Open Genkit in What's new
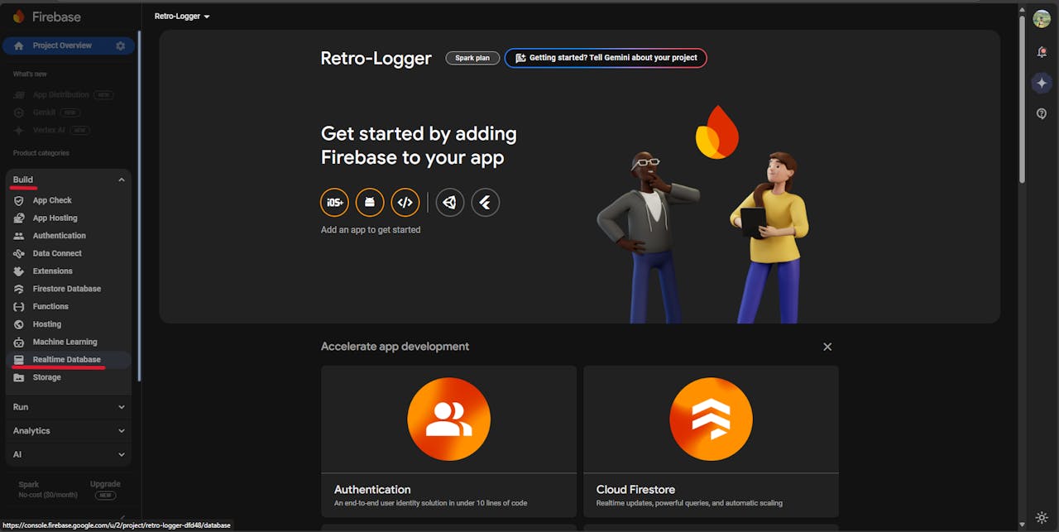Image resolution: width=1059 pixels, height=532 pixels. pyautogui.click(x=44, y=113)
